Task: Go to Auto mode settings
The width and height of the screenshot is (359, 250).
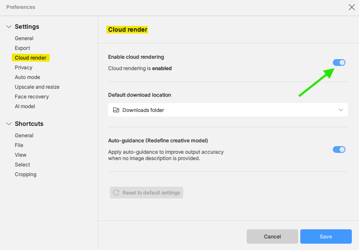Action: 27,77
